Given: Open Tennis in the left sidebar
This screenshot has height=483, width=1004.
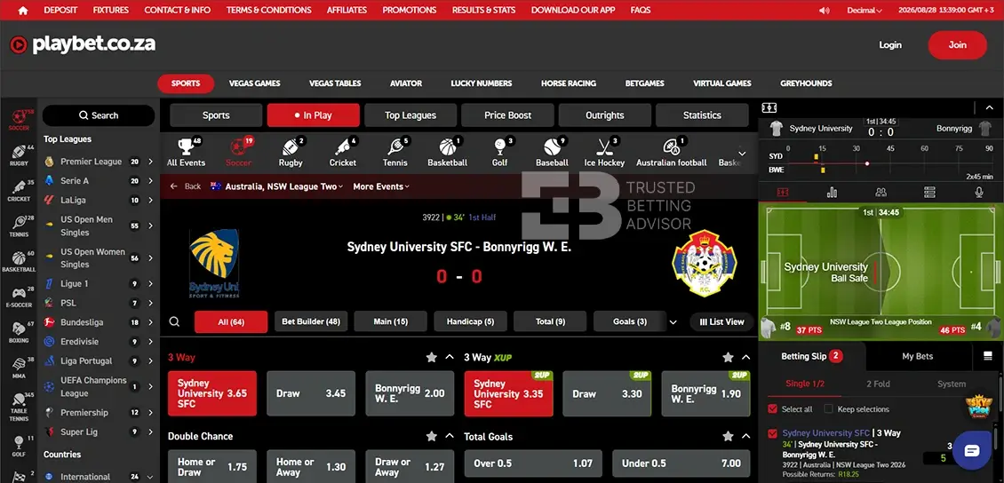Looking at the screenshot, I should coord(20,226).
